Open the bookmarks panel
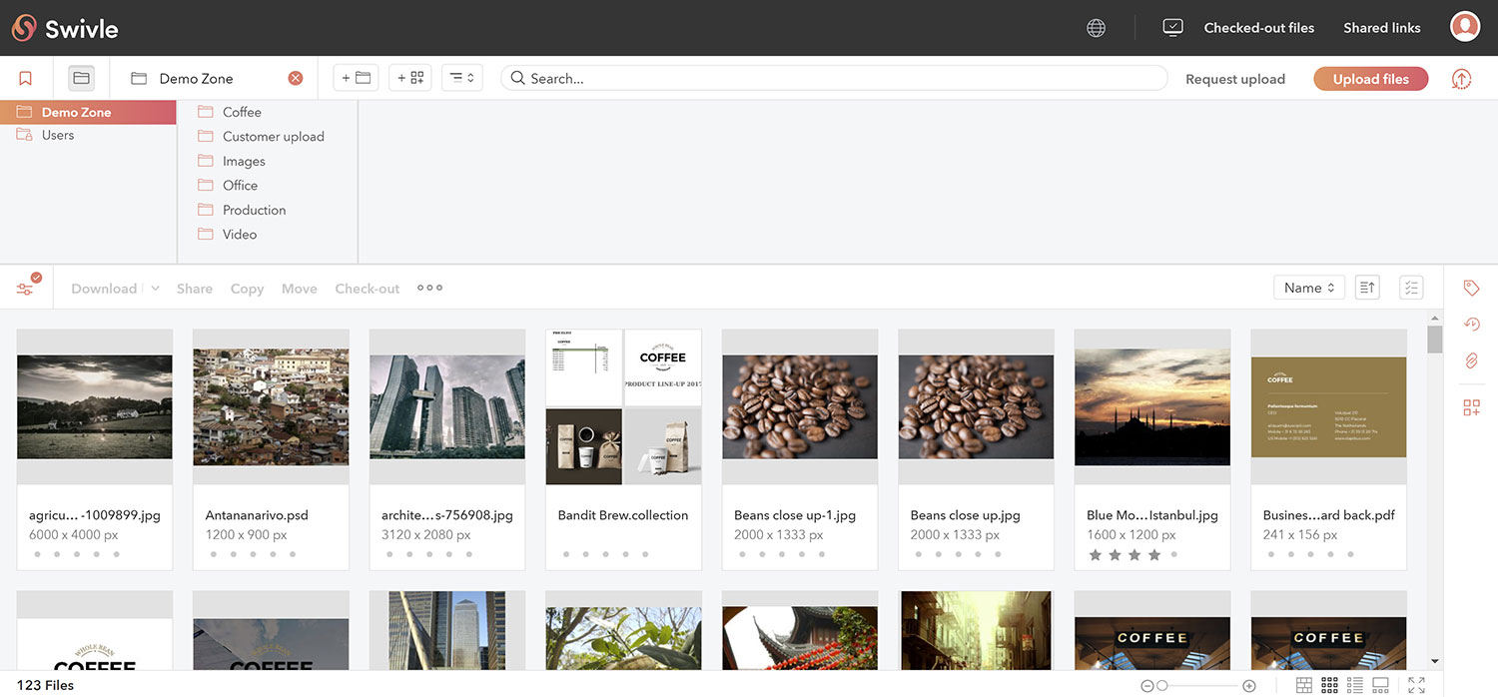Image resolution: width=1498 pixels, height=697 pixels. pos(25,78)
